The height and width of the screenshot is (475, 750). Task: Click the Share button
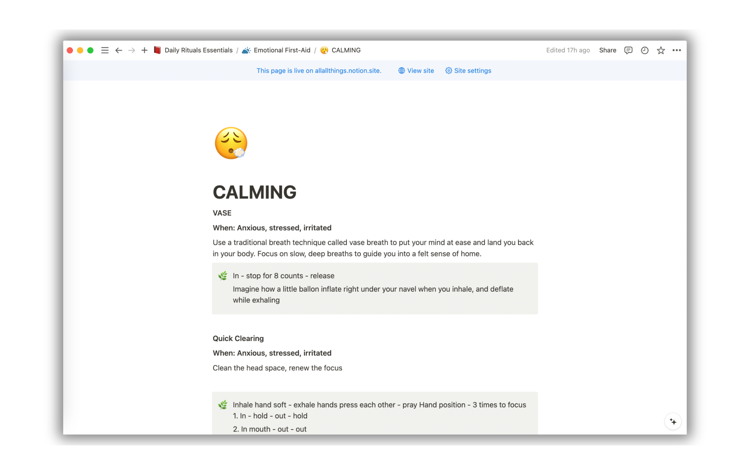(x=607, y=50)
